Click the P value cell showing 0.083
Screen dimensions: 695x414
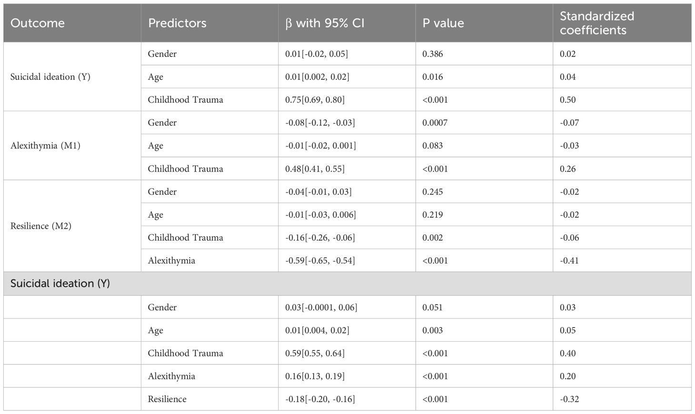click(433, 145)
